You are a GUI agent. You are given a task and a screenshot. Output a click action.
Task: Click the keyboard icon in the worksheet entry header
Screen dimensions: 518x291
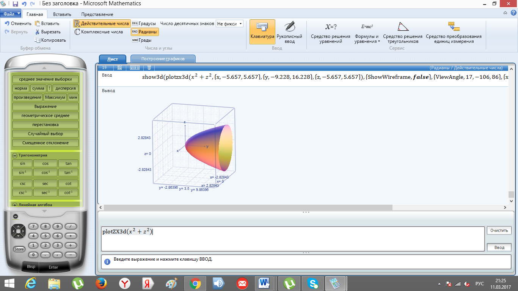(x=135, y=68)
